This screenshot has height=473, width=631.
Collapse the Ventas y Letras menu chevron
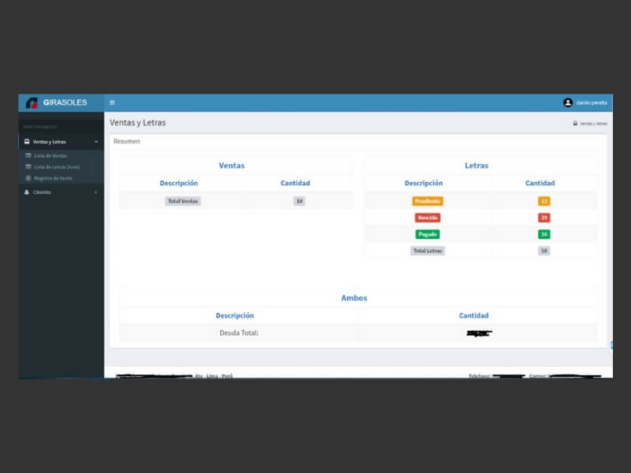point(96,142)
